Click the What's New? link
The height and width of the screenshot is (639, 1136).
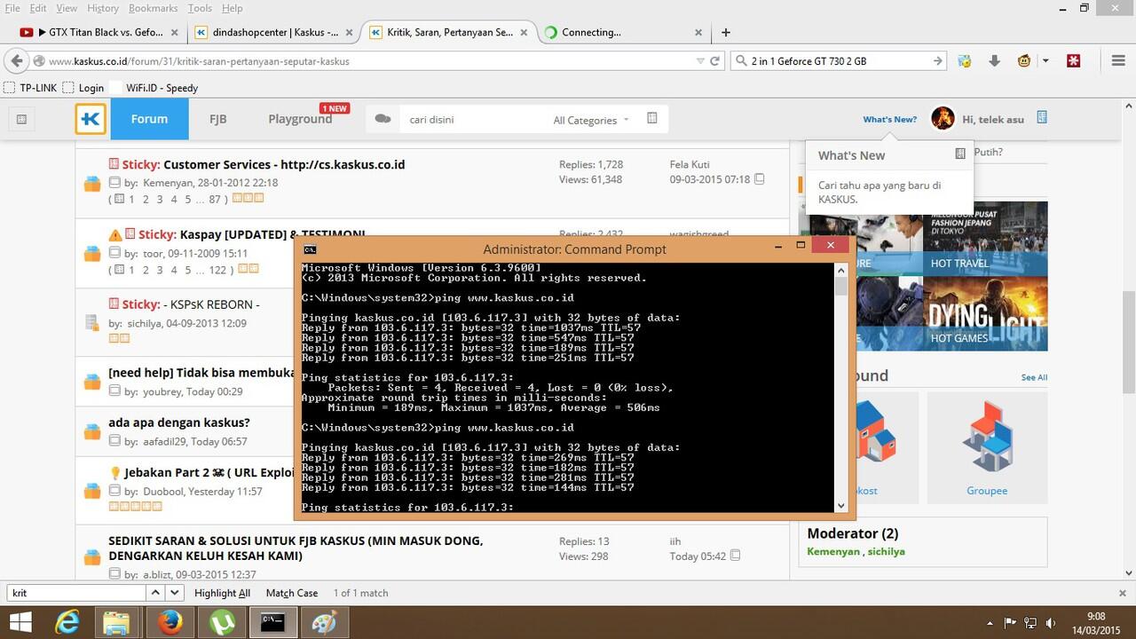click(889, 119)
